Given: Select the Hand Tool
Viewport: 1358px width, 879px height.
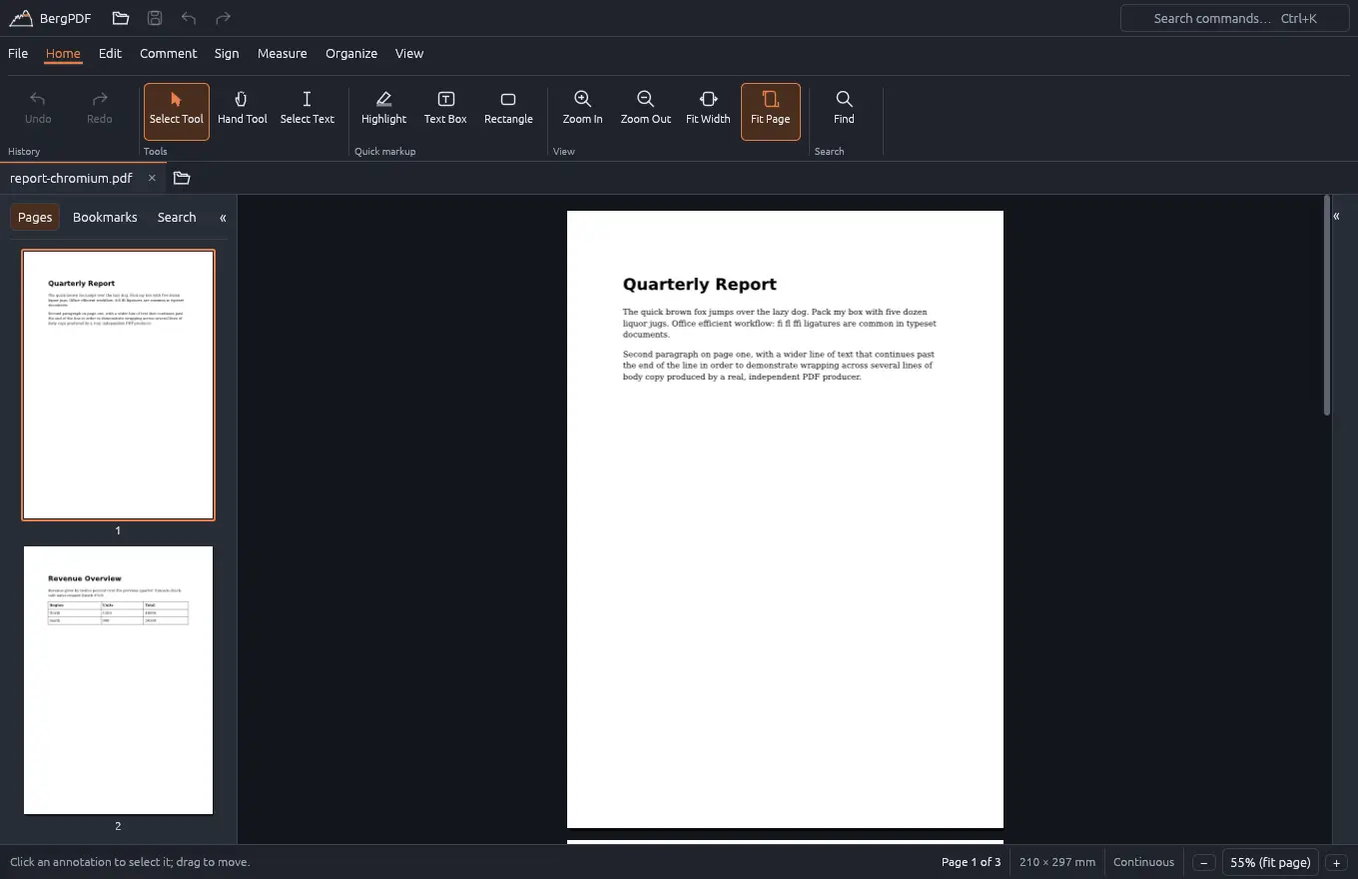Looking at the screenshot, I should click(243, 111).
